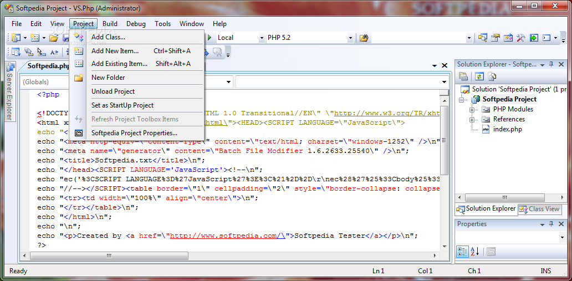572x281 pixels.
Task: Click the Open File folder icon
Action: tap(54, 38)
